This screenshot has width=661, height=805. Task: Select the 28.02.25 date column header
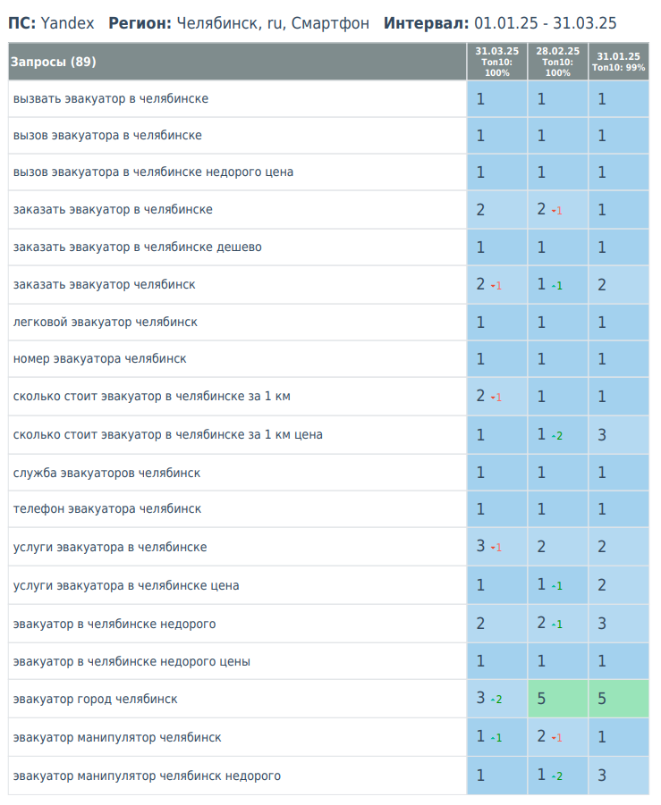pyautogui.click(x=557, y=62)
